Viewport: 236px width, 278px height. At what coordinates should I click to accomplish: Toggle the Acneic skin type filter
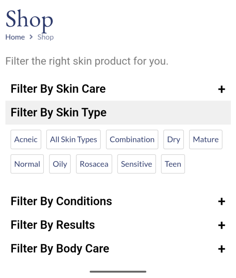(x=26, y=139)
